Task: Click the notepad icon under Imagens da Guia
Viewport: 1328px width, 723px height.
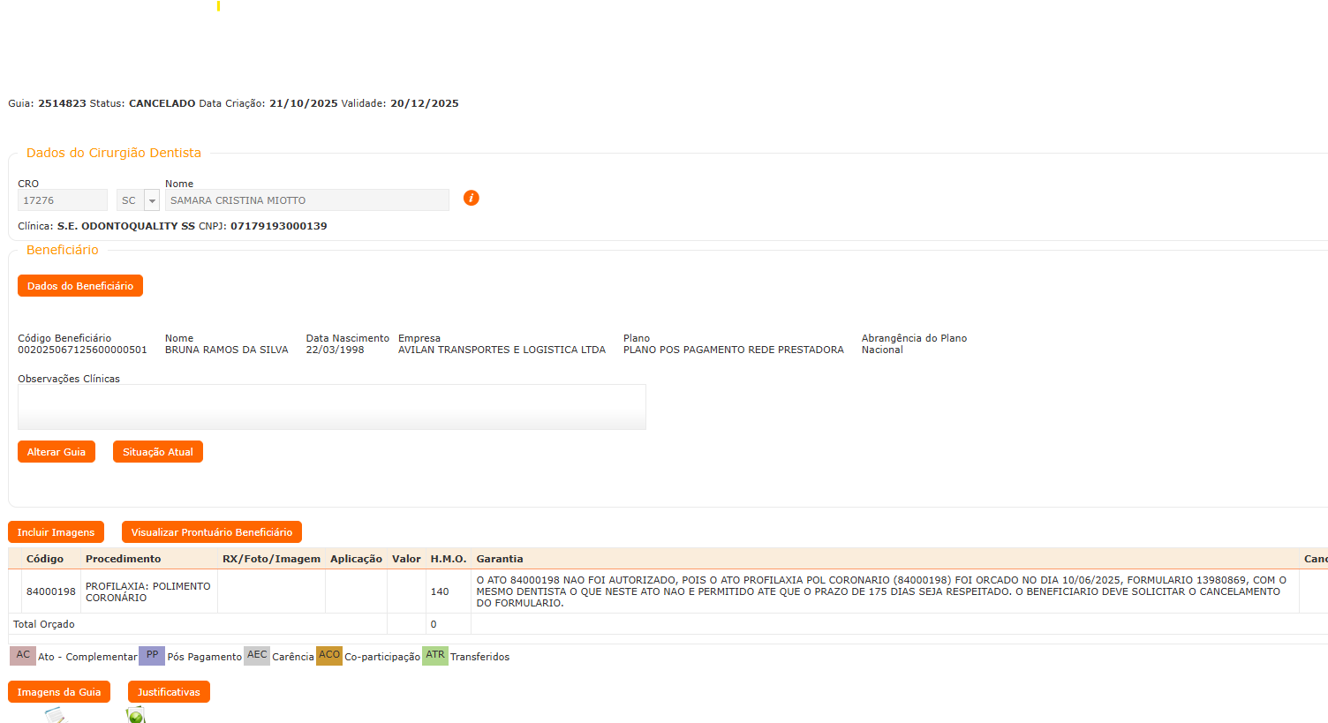Action: click(x=56, y=715)
